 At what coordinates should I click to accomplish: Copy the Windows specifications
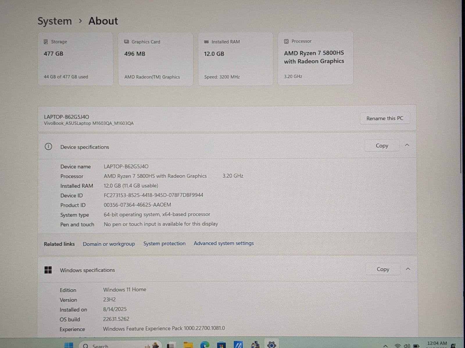tap(383, 269)
